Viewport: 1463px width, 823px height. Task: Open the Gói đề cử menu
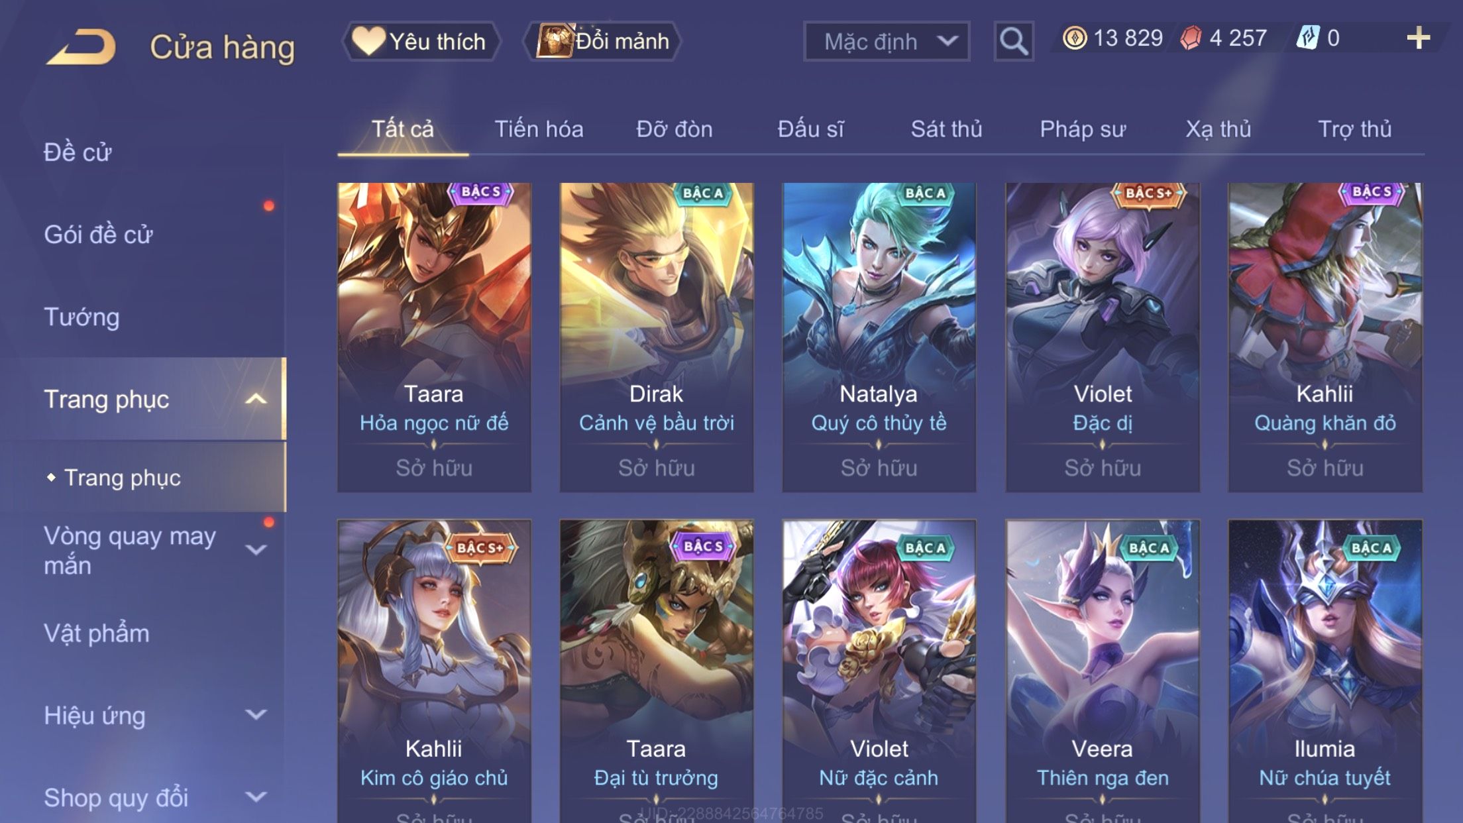tap(98, 235)
